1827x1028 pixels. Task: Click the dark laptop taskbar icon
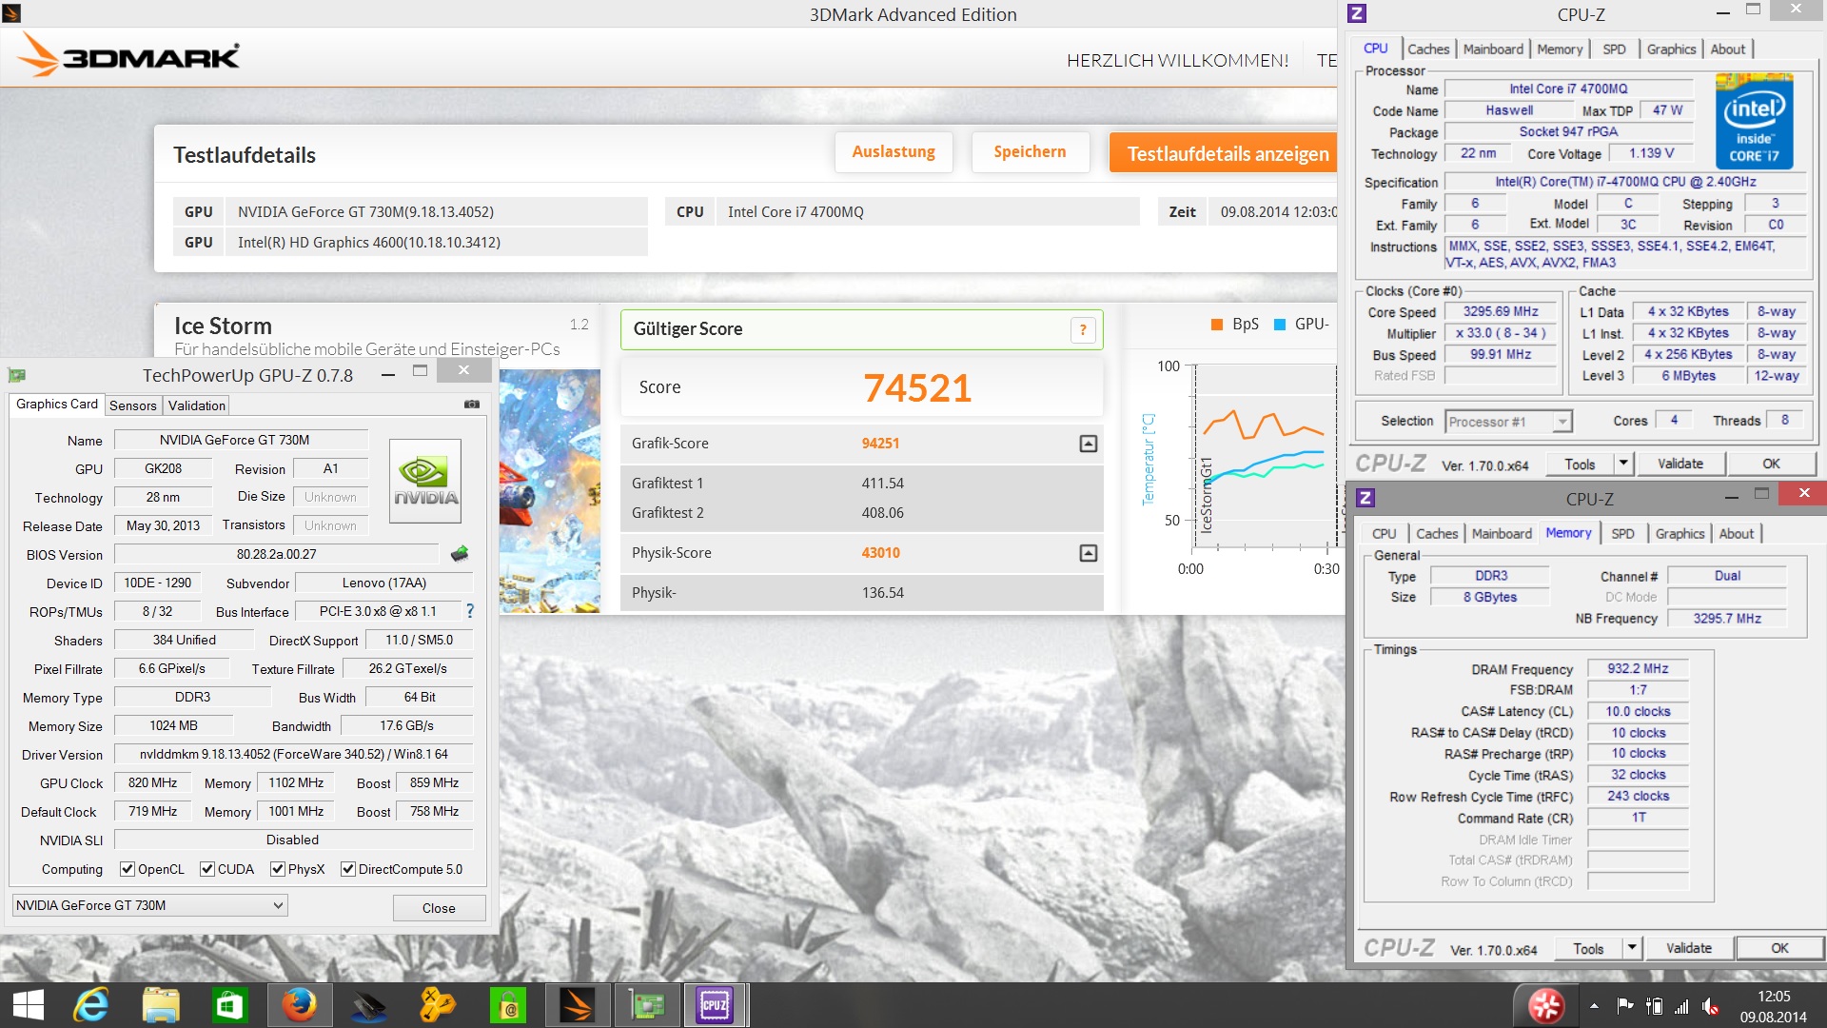(x=368, y=1005)
